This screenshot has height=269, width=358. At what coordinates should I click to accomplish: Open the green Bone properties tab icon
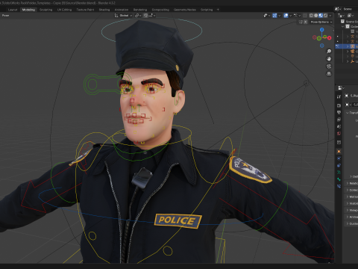[x=339, y=179]
